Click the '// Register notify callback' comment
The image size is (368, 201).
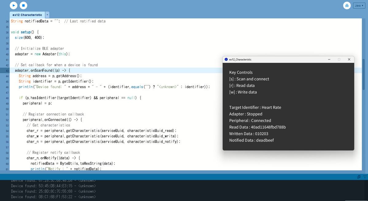tap(53, 152)
